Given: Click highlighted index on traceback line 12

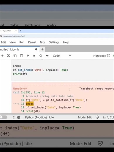Looking at the screenshot, I should pyautogui.click(x=30, y=104).
